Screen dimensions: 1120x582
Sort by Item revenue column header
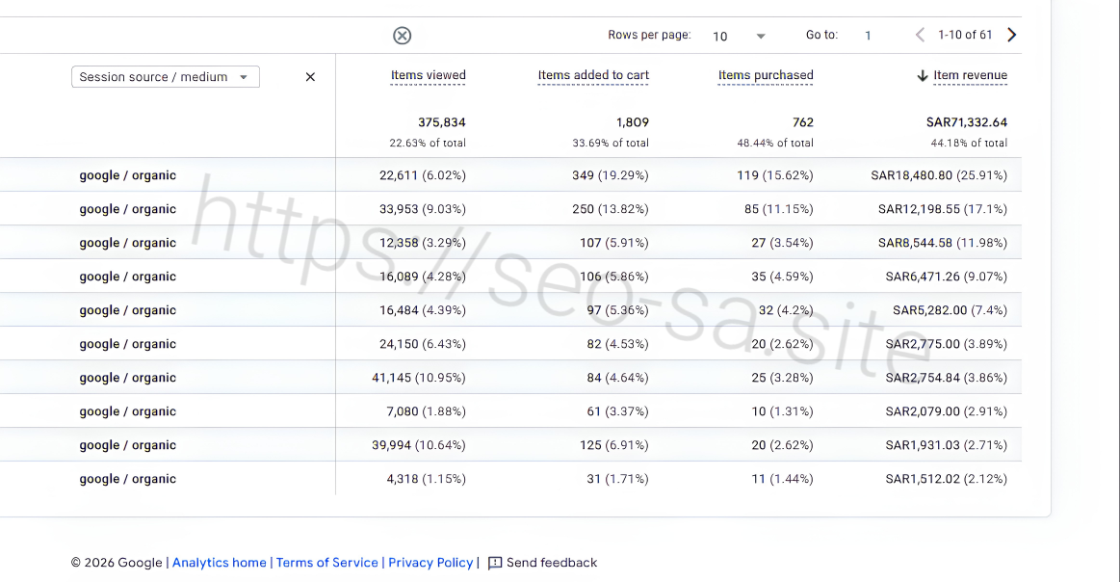[x=970, y=75]
